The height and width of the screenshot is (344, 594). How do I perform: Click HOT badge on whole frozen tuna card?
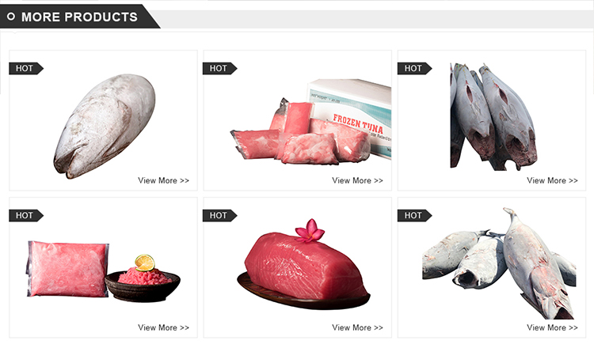[x=26, y=69]
